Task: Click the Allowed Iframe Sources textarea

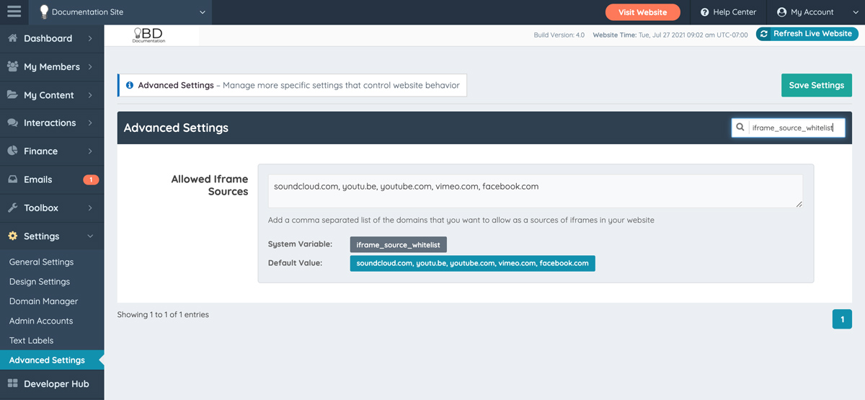Action: (x=535, y=191)
